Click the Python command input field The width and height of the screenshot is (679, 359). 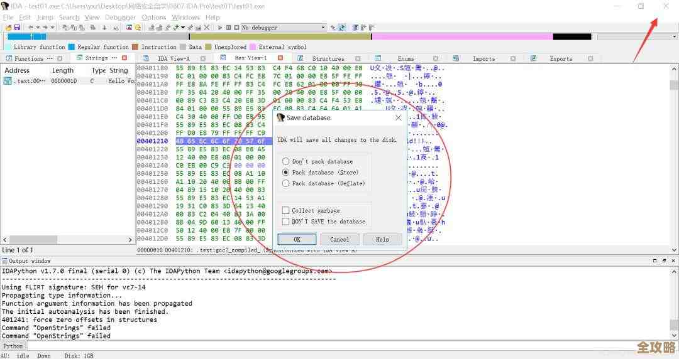314,346
